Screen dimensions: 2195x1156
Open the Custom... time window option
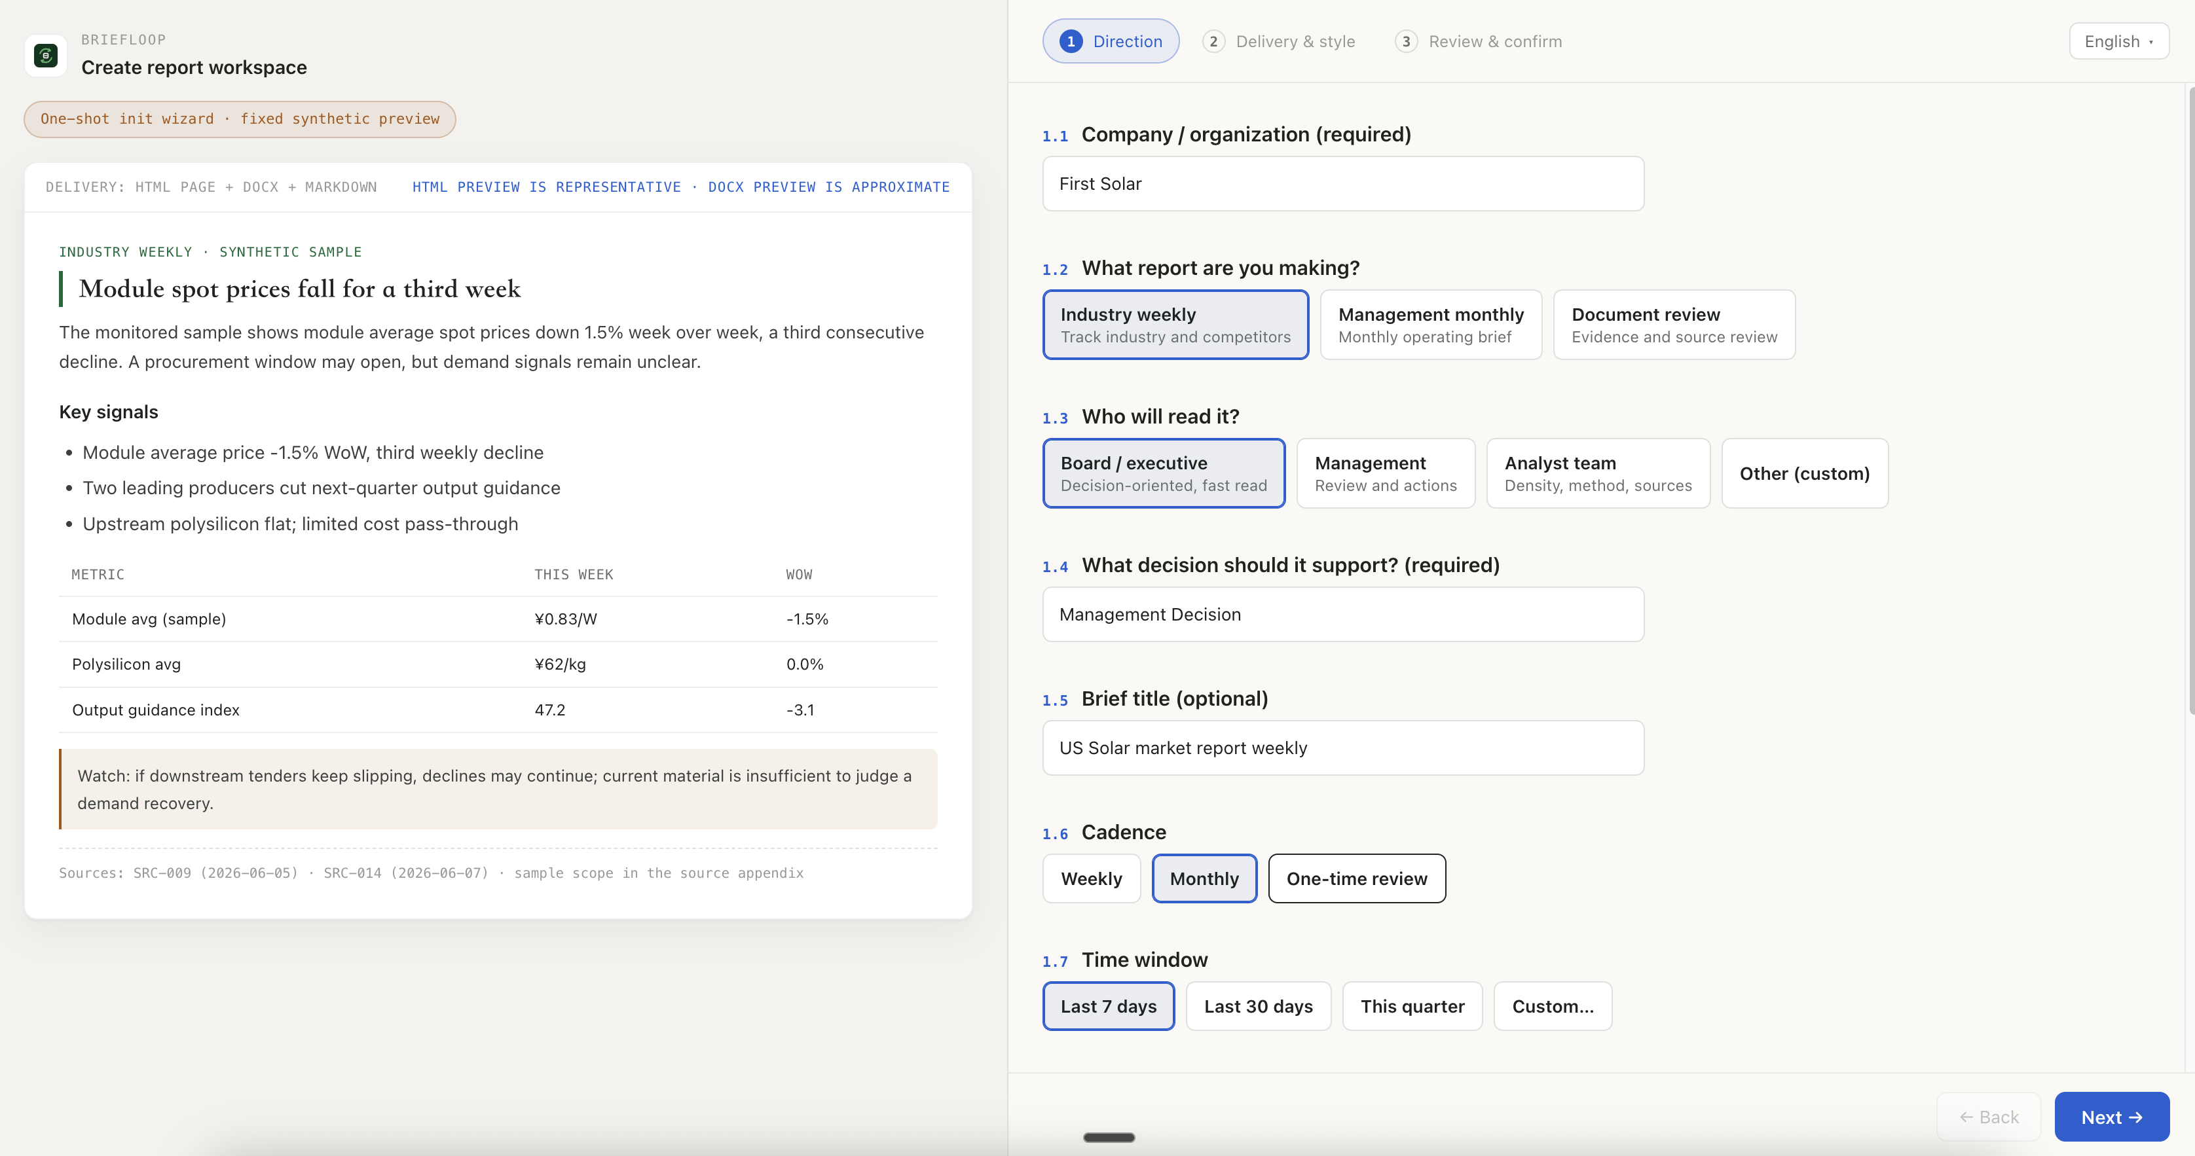click(x=1553, y=1006)
